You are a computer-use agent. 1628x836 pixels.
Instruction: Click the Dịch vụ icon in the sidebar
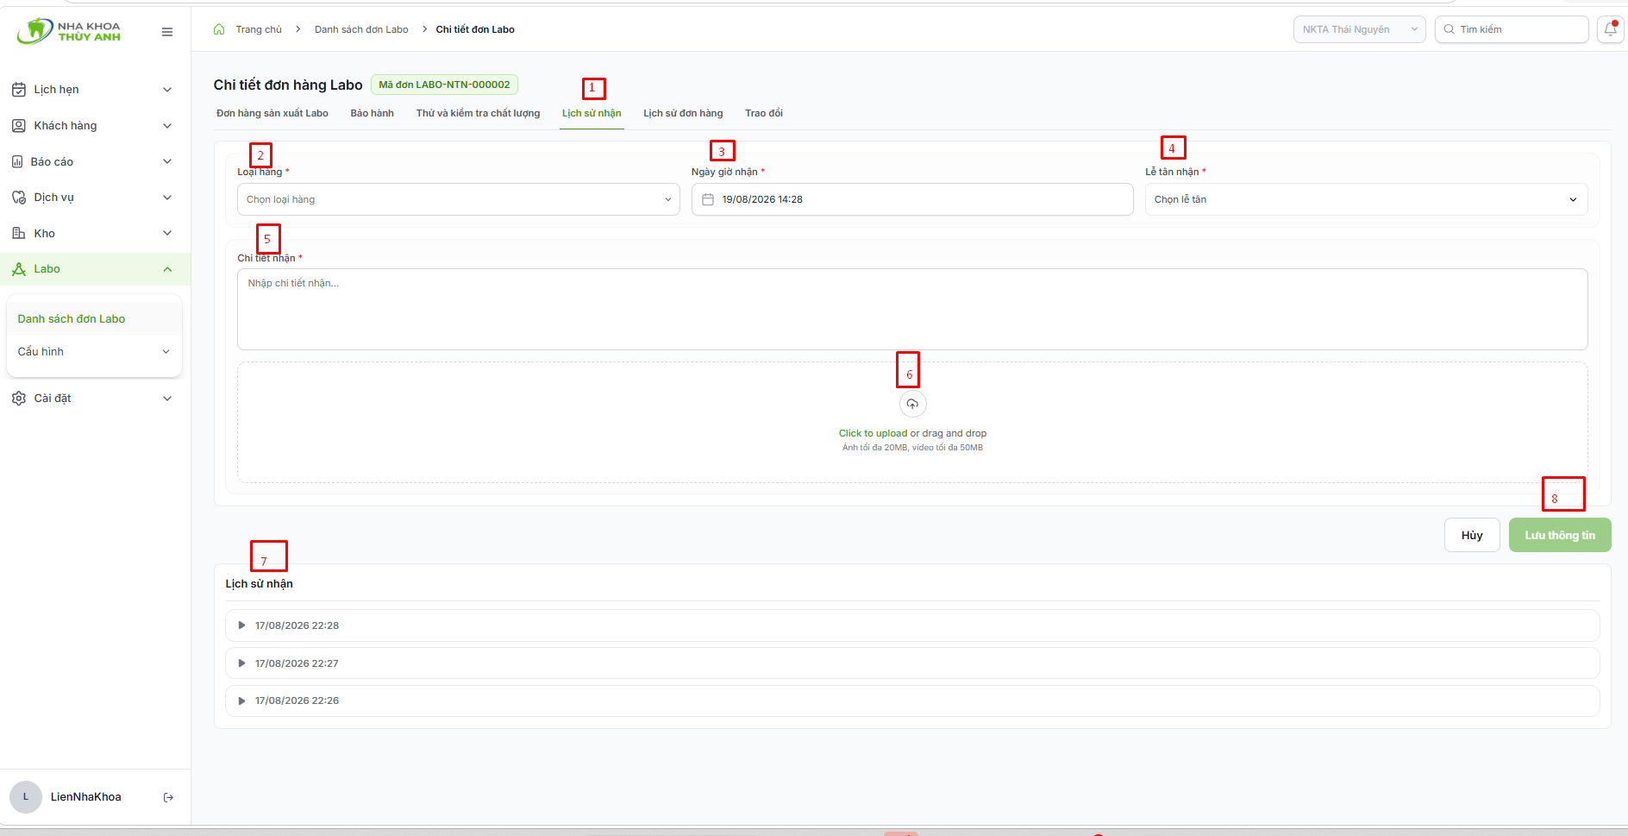[19, 198]
